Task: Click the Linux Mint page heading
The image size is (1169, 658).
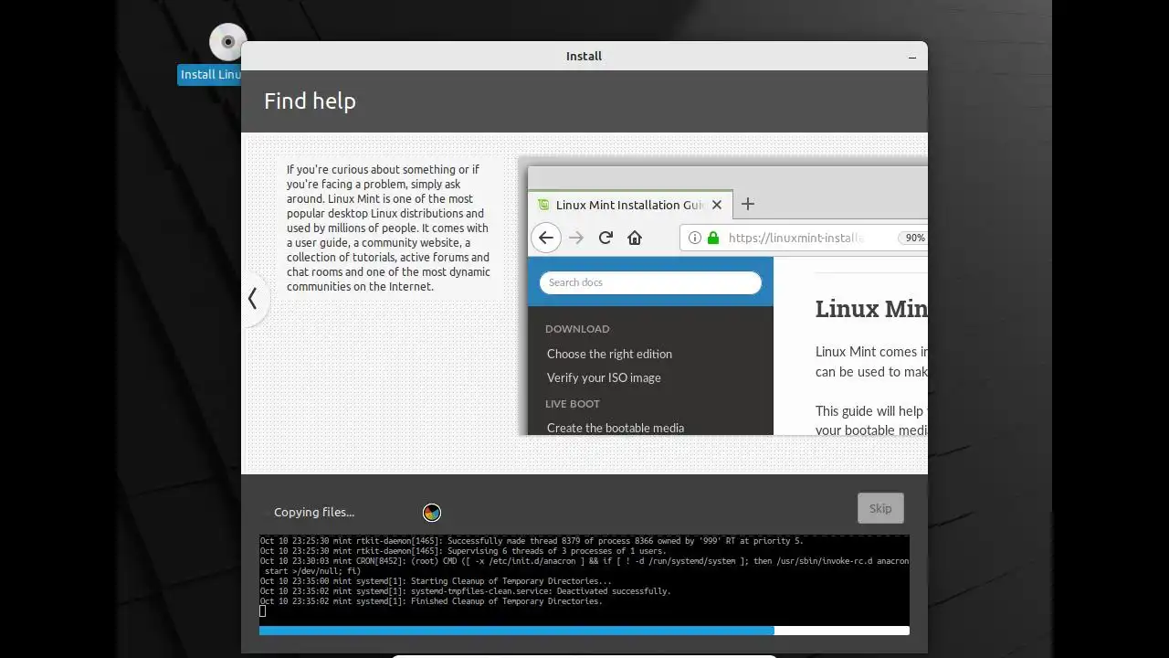Action: pyautogui.click(x=871, y=309)
